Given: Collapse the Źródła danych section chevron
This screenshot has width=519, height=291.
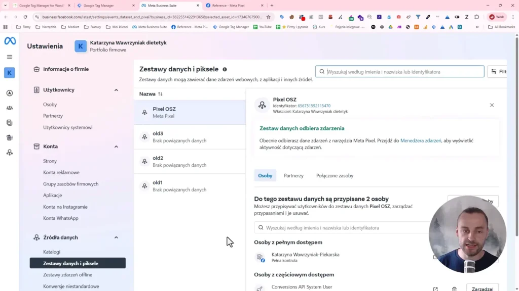Looking at the screenshot, I should pyautogui.click(x=116, y=237).
